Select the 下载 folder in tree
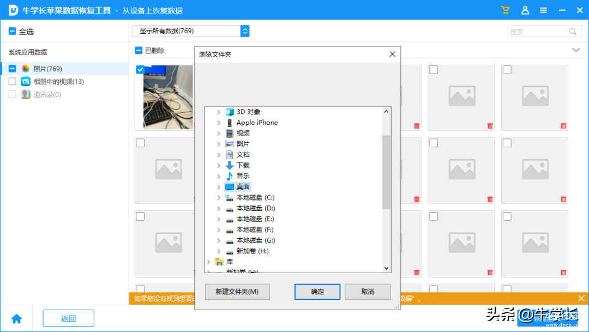Viewport: 589px width, 332px height. 243,165
